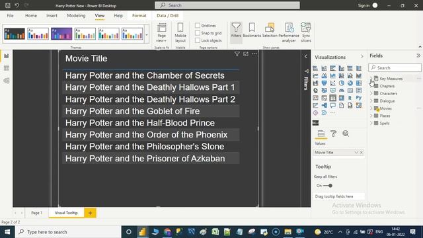
Task: Select the Multi-row card visual
Action: 358,91
